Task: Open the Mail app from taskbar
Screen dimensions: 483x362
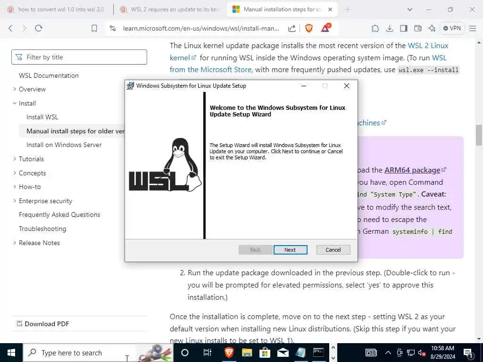Action: pos(283,353)
